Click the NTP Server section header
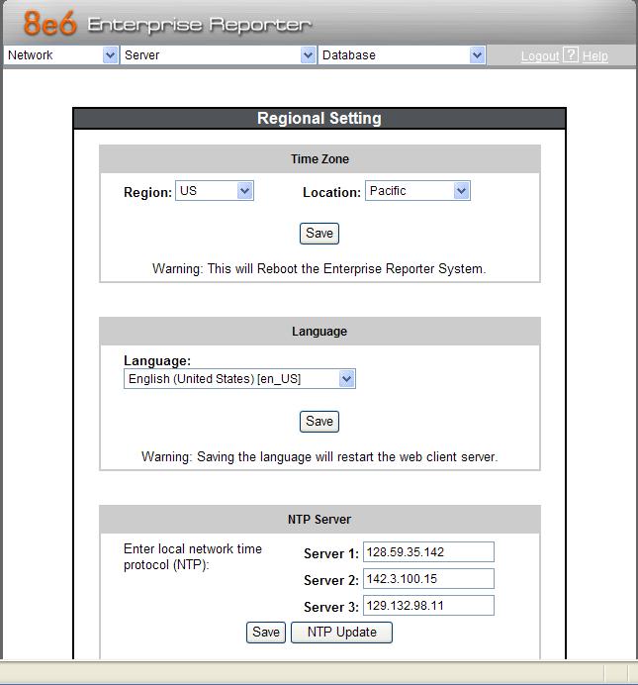This screenshot has width=638, height=685. (319, 520)
